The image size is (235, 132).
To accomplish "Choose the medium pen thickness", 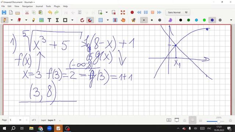I will point(152,20).
